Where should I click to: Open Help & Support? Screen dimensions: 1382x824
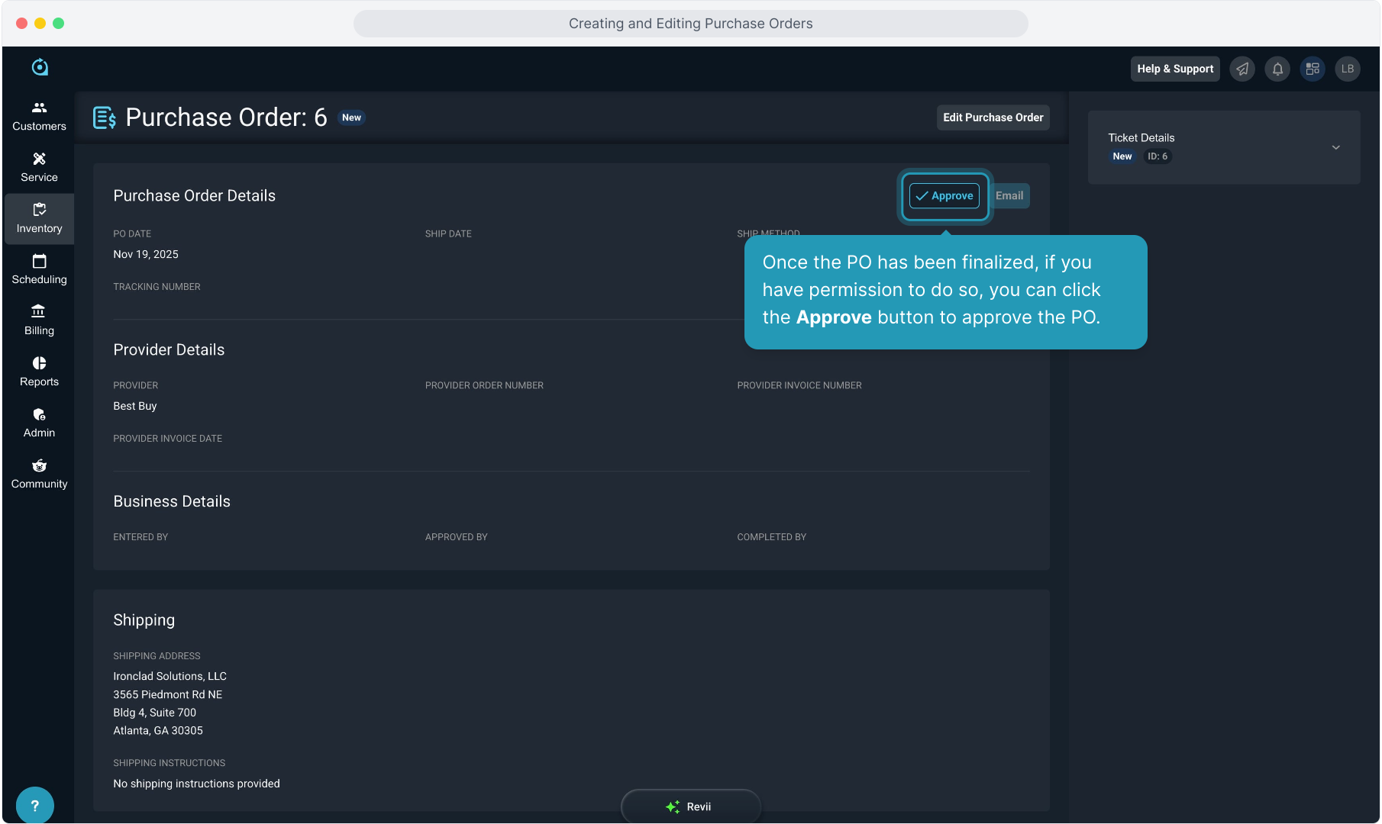[x=1174, y=69]
